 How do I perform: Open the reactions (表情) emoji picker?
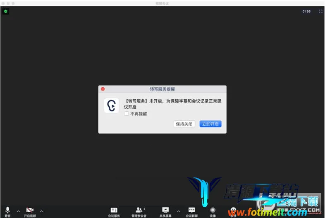[x=233, y=211]
